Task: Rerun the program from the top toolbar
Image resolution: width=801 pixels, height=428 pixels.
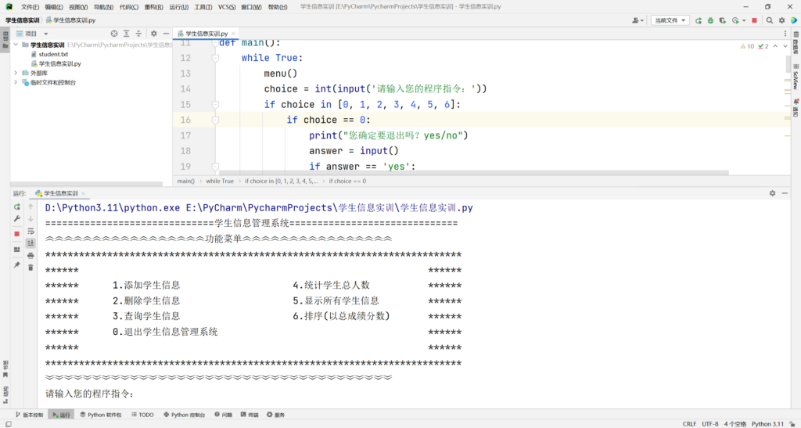Action: (x=699, y=20)
